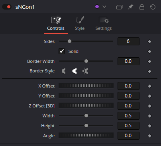
Task: Click the Border Style label
Action: (x=42, y=71)
